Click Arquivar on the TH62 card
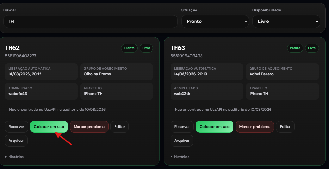Screen dimensions: 329x169 point(16,141)
